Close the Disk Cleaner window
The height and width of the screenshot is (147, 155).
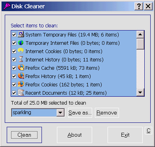148,6
